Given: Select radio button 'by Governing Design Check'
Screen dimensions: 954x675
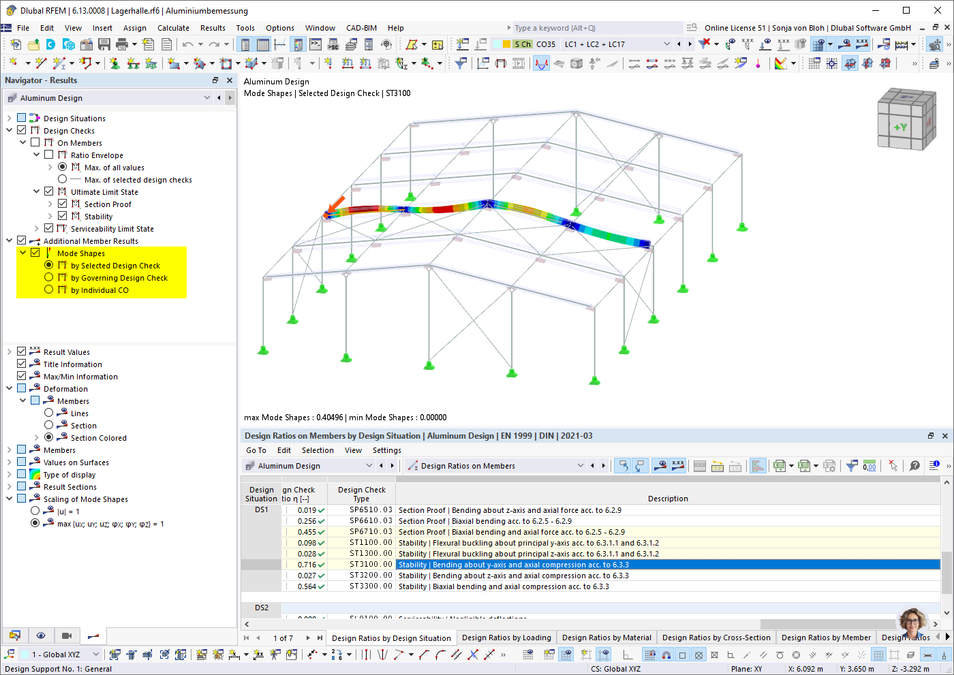Looking at the screenshot, I should 48,277.
